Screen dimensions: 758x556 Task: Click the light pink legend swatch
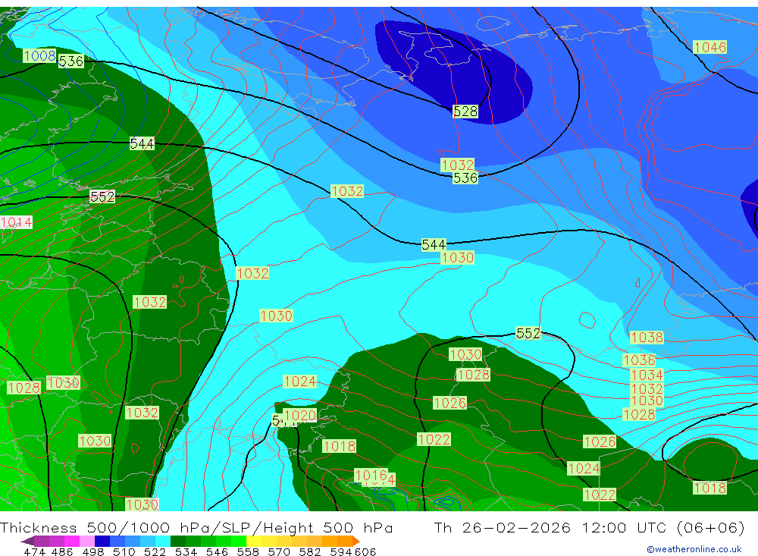[87, 541]
